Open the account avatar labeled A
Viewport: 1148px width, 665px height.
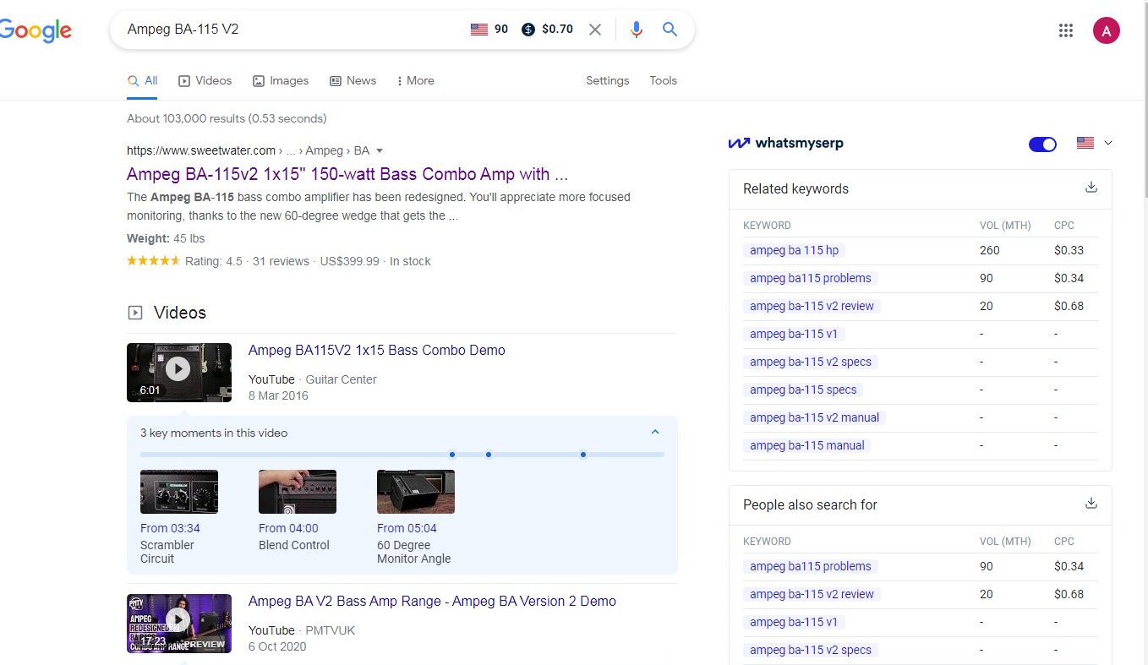[1106, 30]
